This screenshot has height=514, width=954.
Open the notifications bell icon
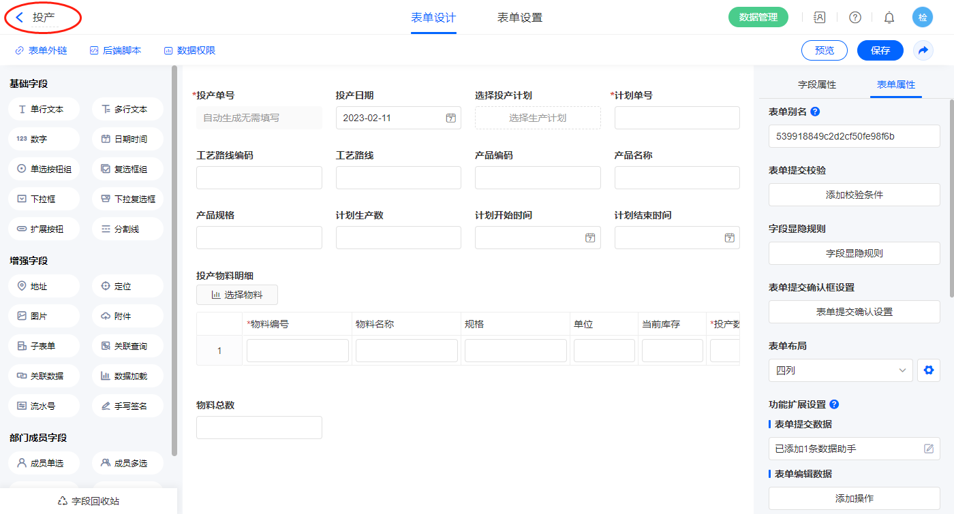pos(889,18)
